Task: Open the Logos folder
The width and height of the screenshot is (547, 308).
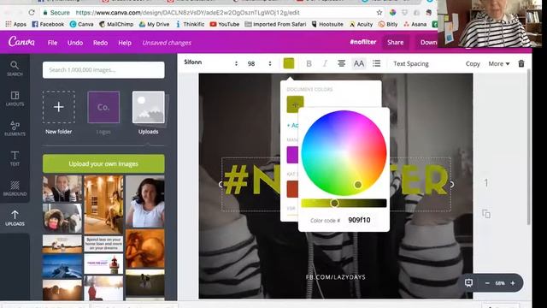Action: [103, 112]
